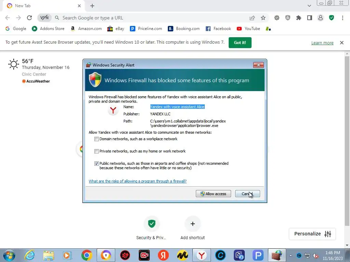
Task: Open the Amazon.com bookmark
Action: click(86, 29)
